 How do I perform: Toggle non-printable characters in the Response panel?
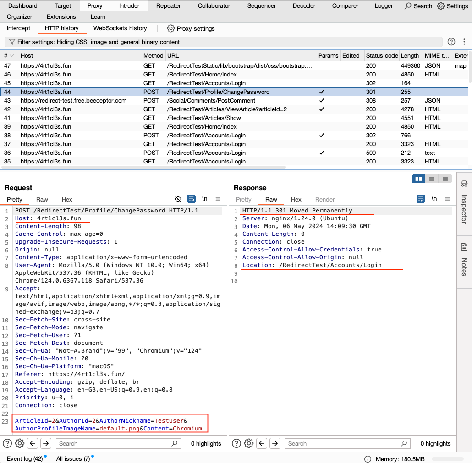[x=434, y=199]
